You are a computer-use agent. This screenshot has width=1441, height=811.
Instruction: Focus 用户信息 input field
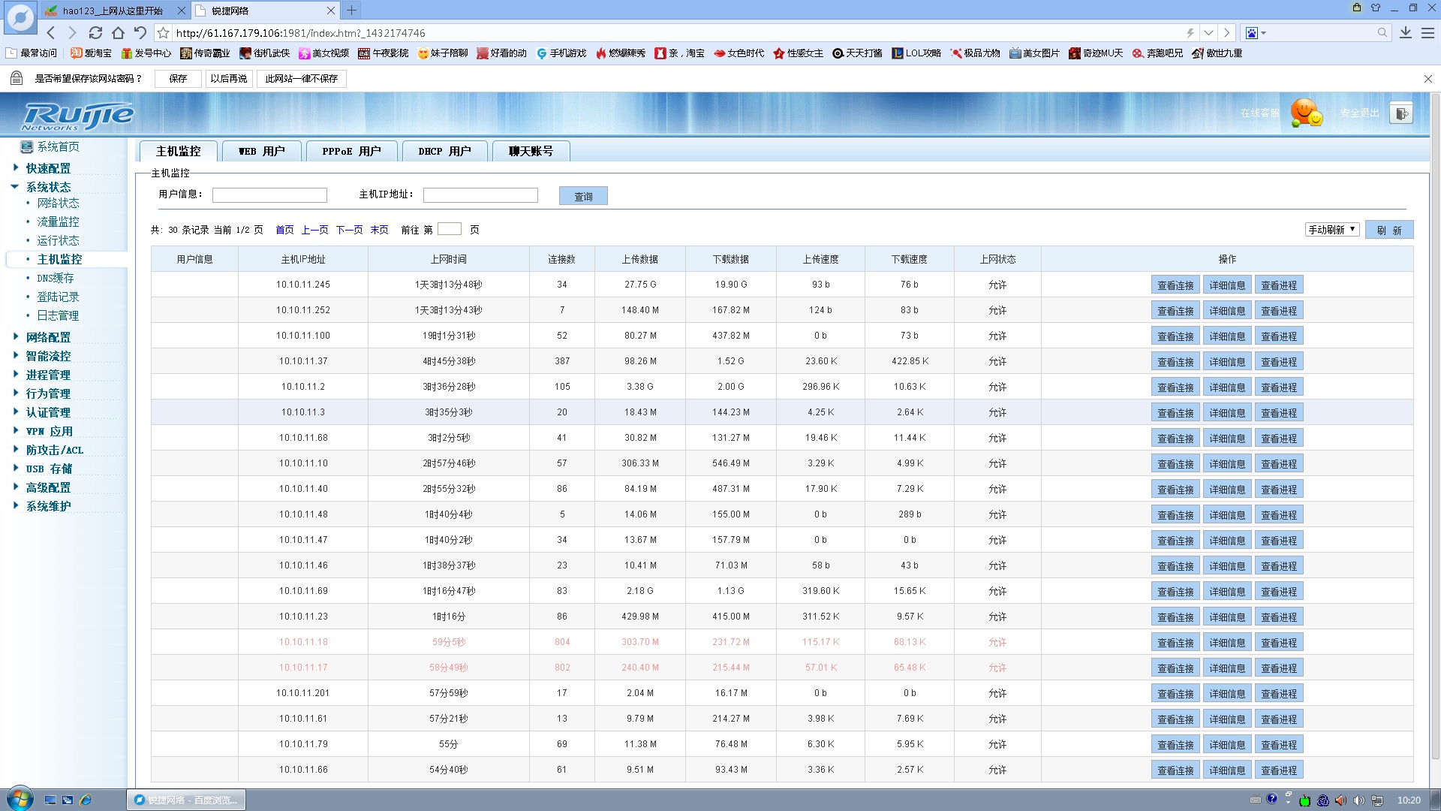click(269, 195)
